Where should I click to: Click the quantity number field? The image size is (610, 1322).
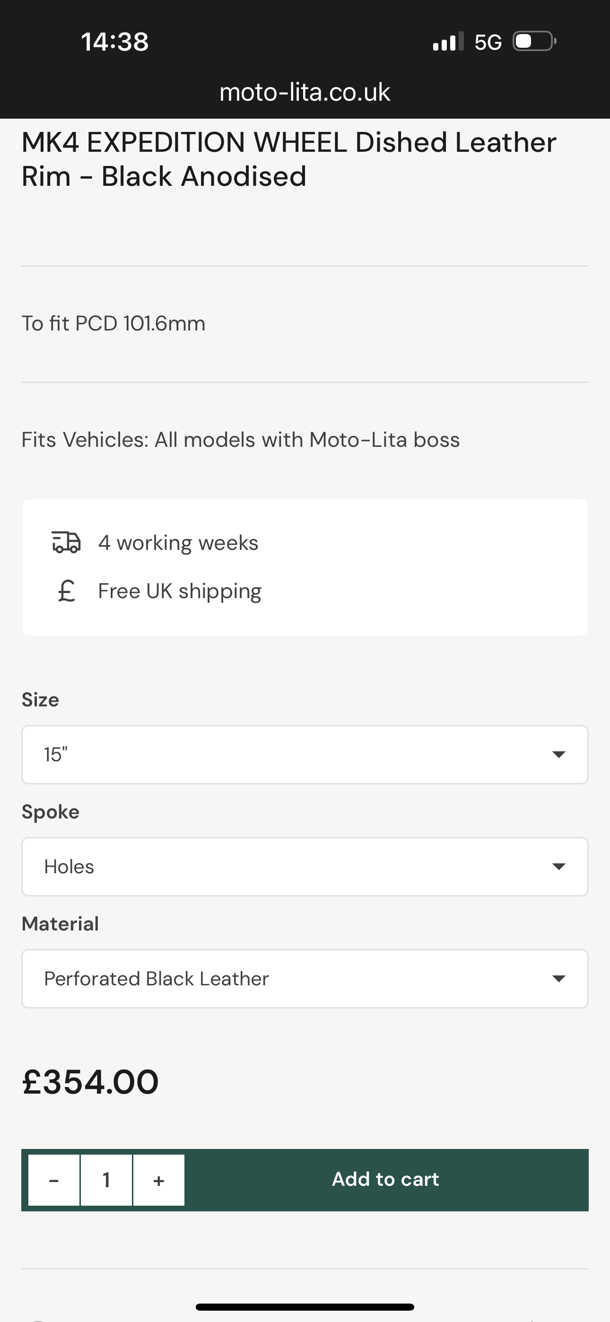click(106, 1180)
